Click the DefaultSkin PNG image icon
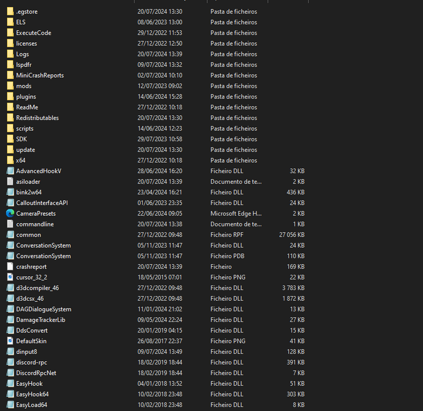423x411 pixels. pos(10,341)
